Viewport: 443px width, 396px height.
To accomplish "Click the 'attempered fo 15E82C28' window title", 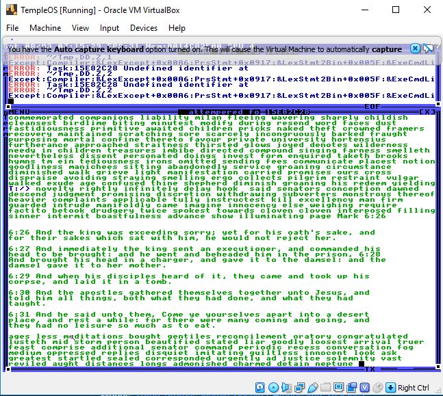I will point(244,112).
